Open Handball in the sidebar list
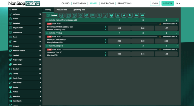194x106 pixels. coord(25,55)
